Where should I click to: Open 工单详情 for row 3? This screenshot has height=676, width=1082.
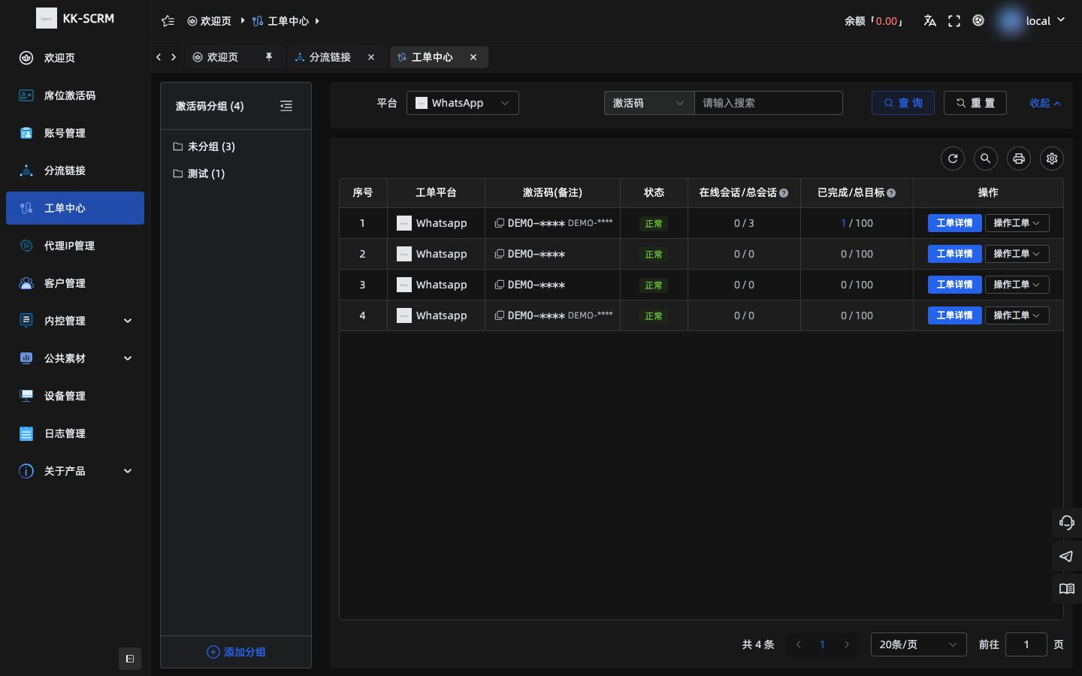(954, 285)
